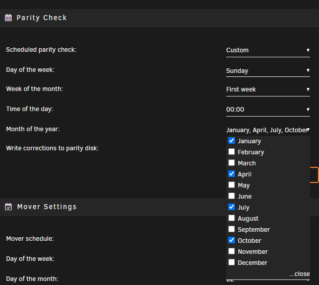This screenshot has width=319, height=285.
Task: Click the 'Month of the year:' label
Action: click(33, 129)
